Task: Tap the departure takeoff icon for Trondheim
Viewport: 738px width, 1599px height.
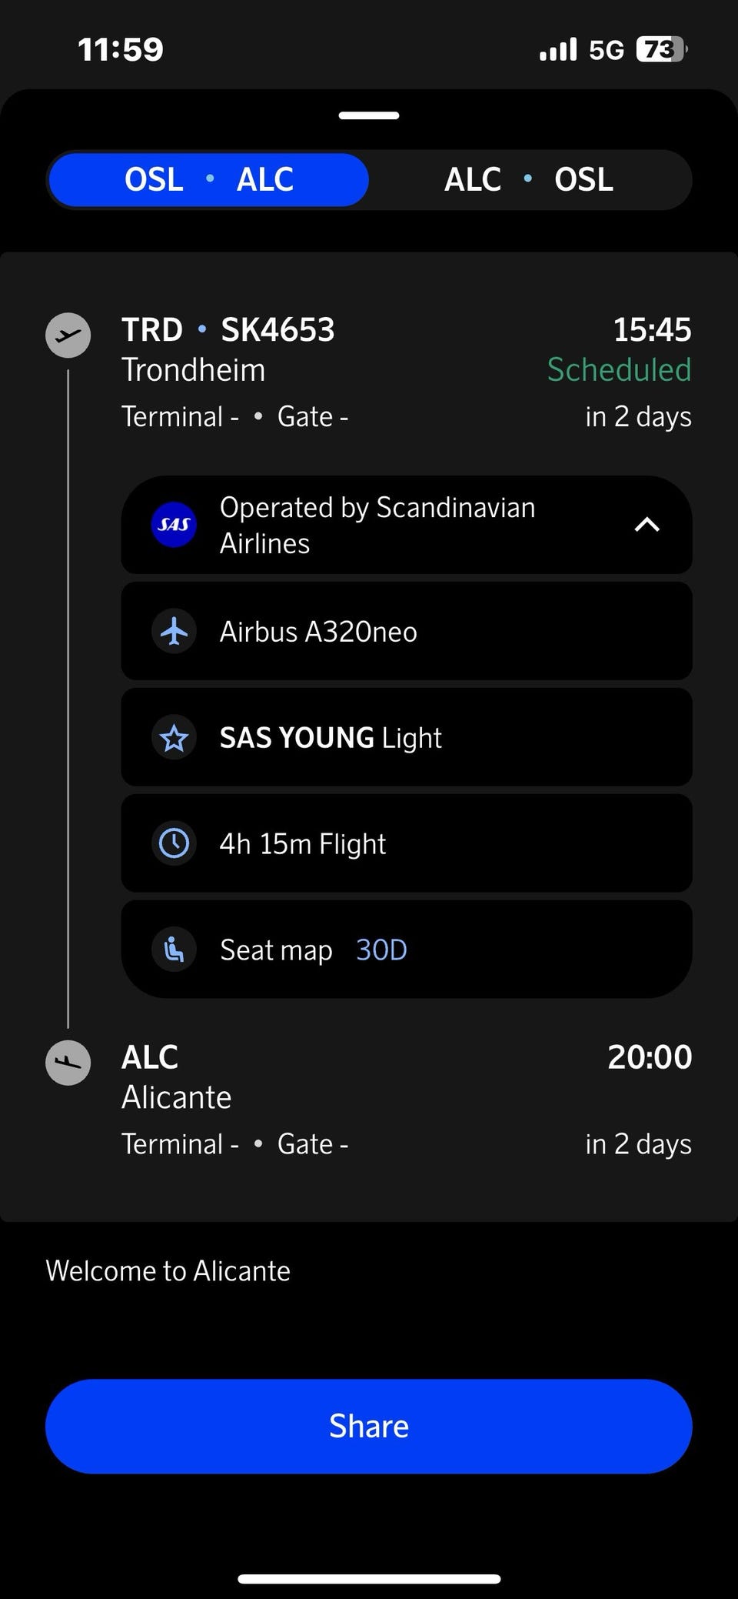Action: pyautogui.click(x=68, y=335)
